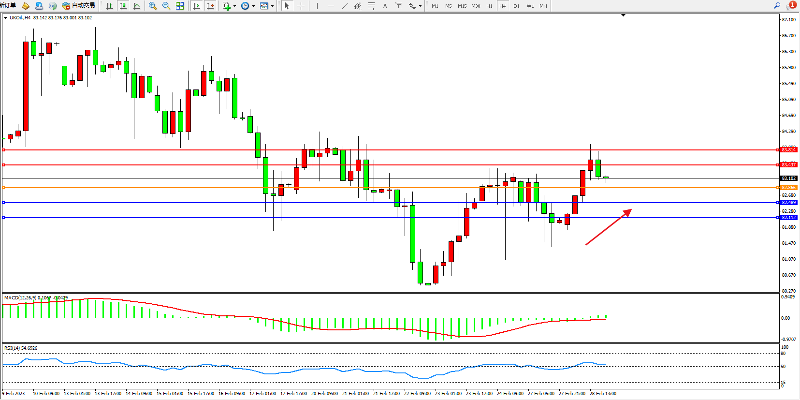Select the trendline drawing tool
The width and height of the screenshot is (800, 400).
(x=344, y=6)
